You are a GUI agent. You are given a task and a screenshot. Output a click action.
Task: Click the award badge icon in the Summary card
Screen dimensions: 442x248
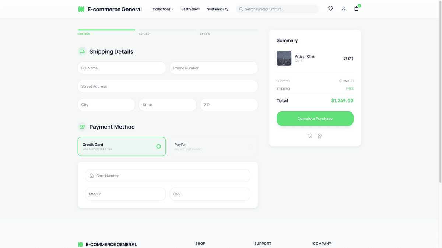(x=320, y=136)
